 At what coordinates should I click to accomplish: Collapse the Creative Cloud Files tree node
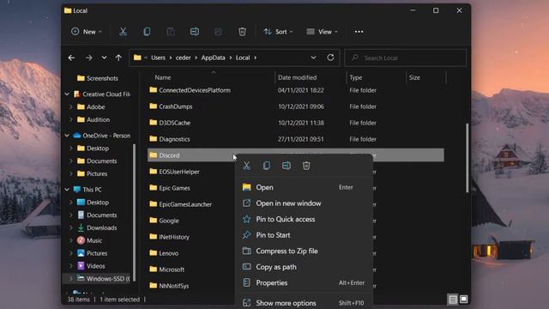point(67,94)
